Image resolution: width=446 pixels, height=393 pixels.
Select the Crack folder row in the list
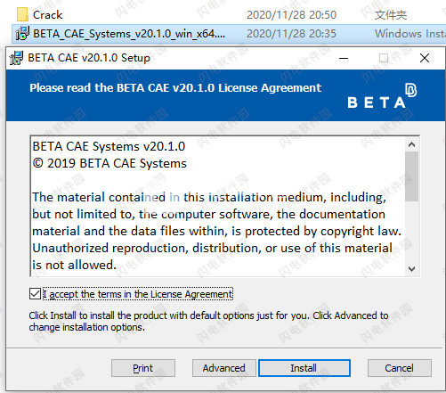coord(229,14)
